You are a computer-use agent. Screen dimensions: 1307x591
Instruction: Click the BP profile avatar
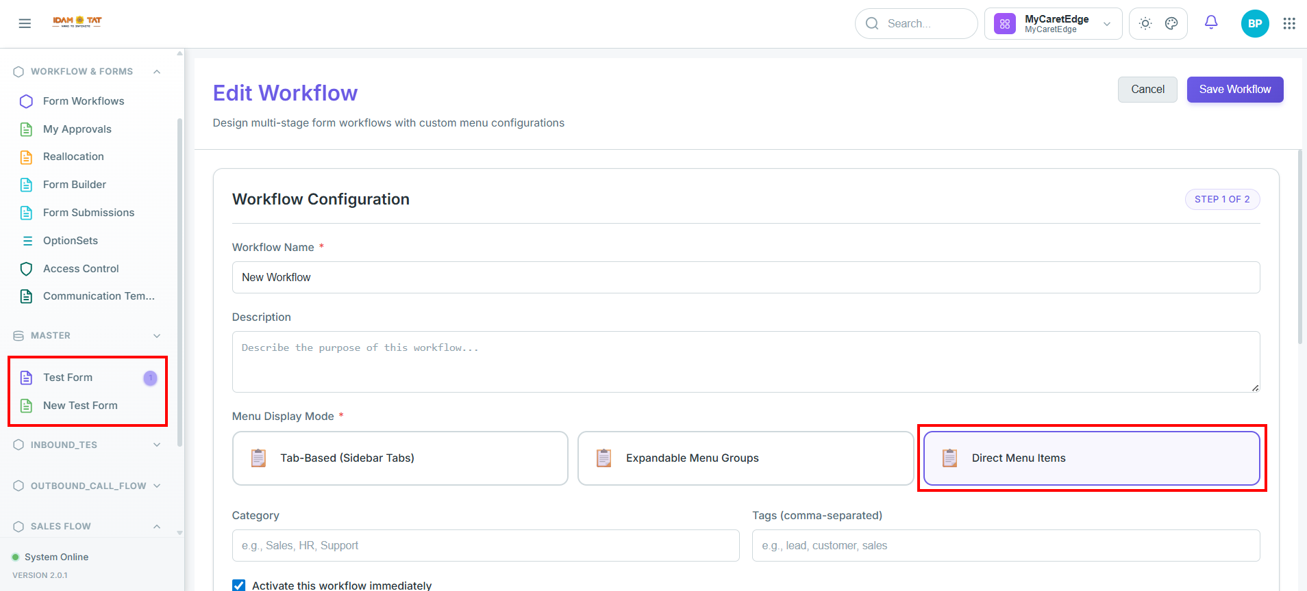coord(1255,23)
